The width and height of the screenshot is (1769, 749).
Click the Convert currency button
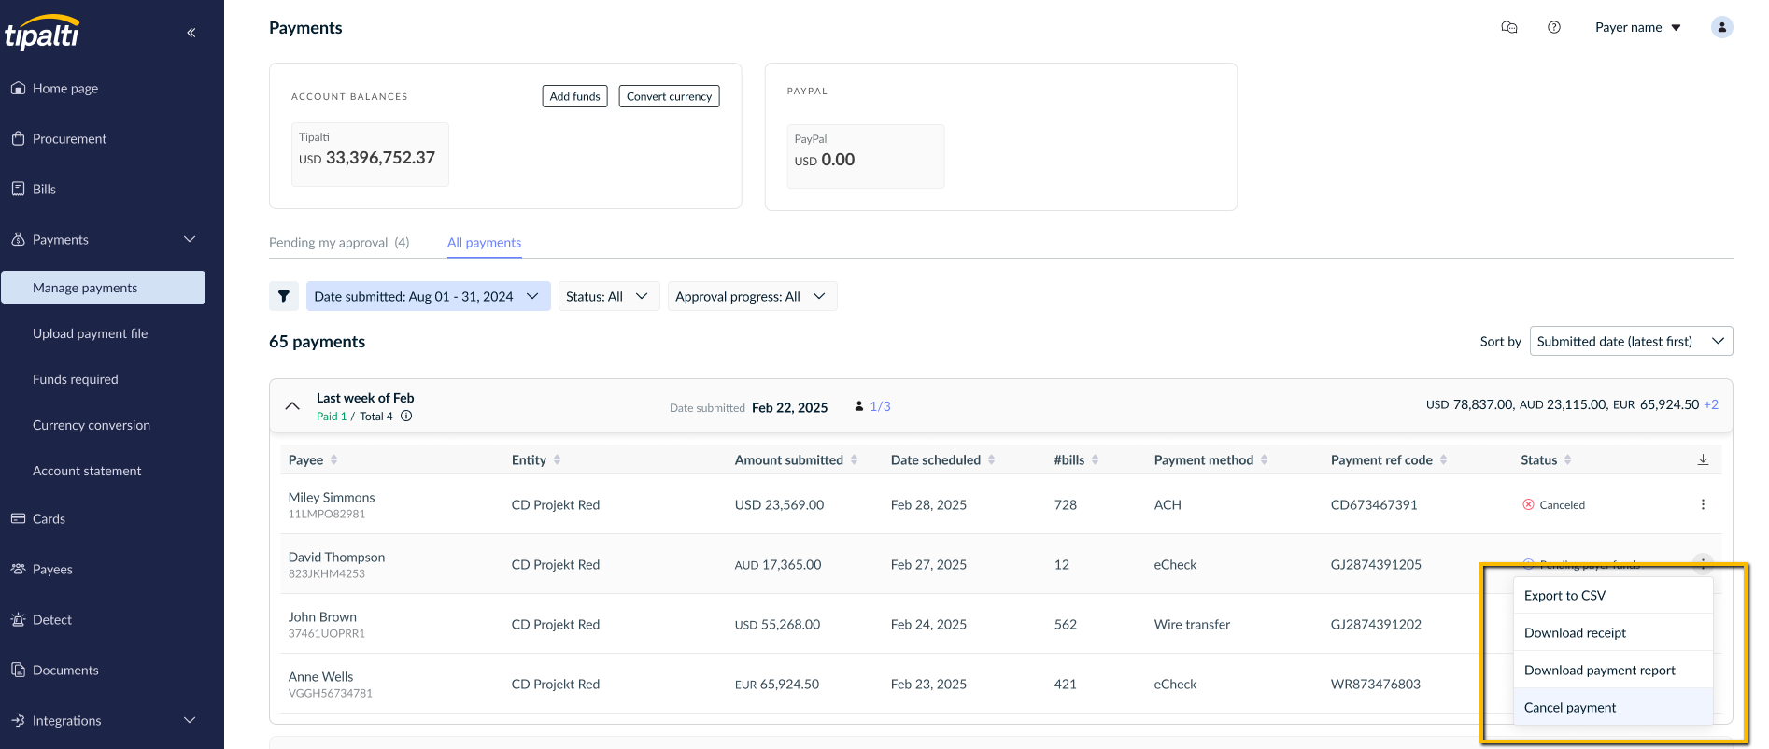[669, 96]
